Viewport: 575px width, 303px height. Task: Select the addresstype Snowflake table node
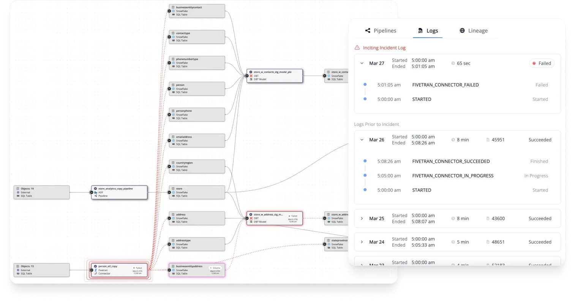tap(197, 244)
